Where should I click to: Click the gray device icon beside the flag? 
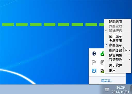[x=102, y=62]
